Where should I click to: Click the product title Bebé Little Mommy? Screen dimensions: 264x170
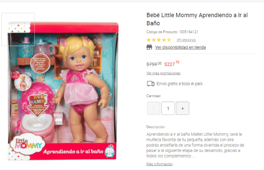pos(197,19)
